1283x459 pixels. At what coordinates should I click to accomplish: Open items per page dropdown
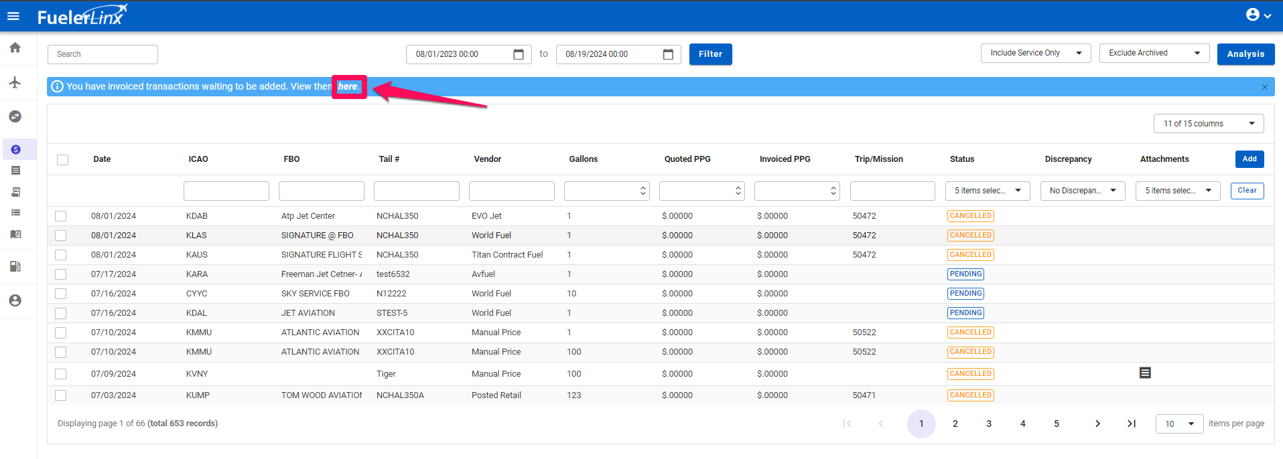(x=1179, y=424)
